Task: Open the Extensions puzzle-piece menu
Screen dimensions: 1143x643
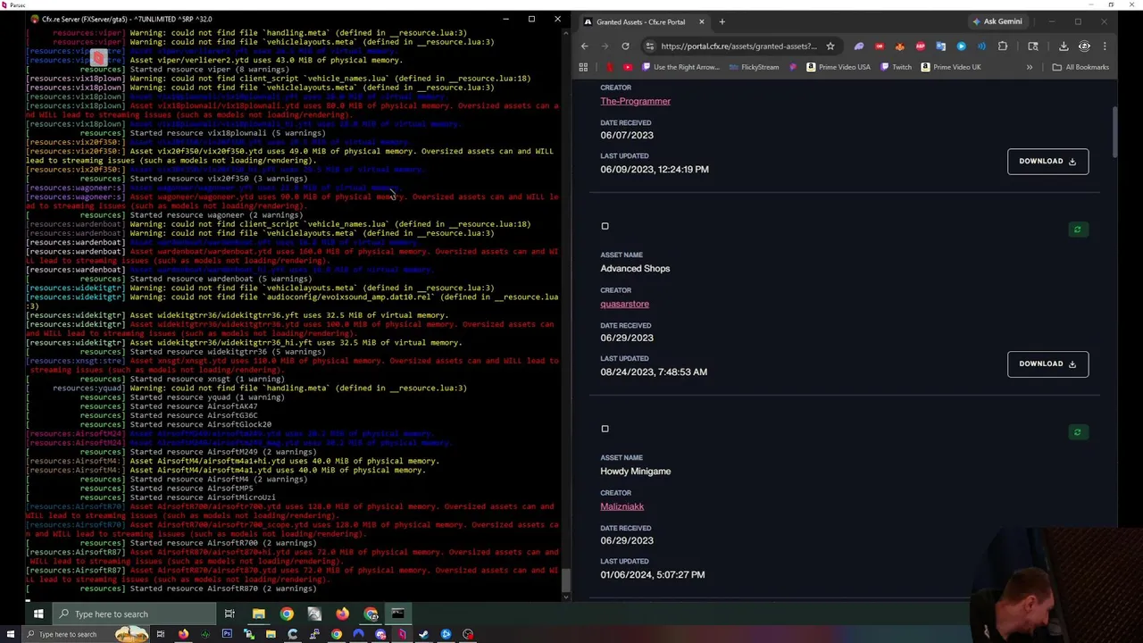Action: (1002, 46)
